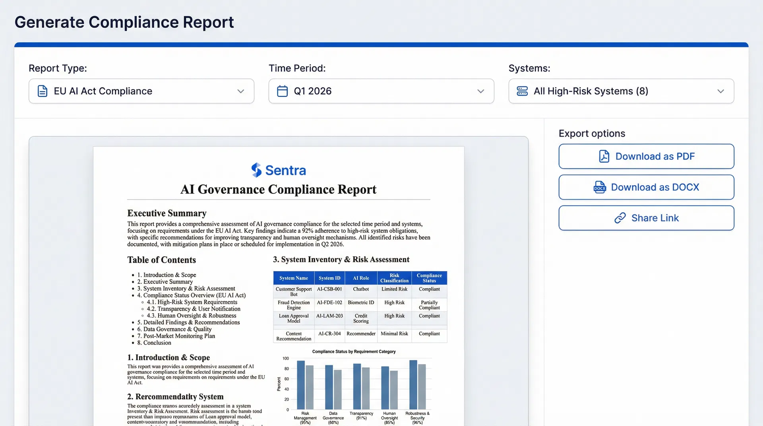Select the EU AI Act Compliance value
This screenshot has height=426, width=763.
click(x=103, y=91)
